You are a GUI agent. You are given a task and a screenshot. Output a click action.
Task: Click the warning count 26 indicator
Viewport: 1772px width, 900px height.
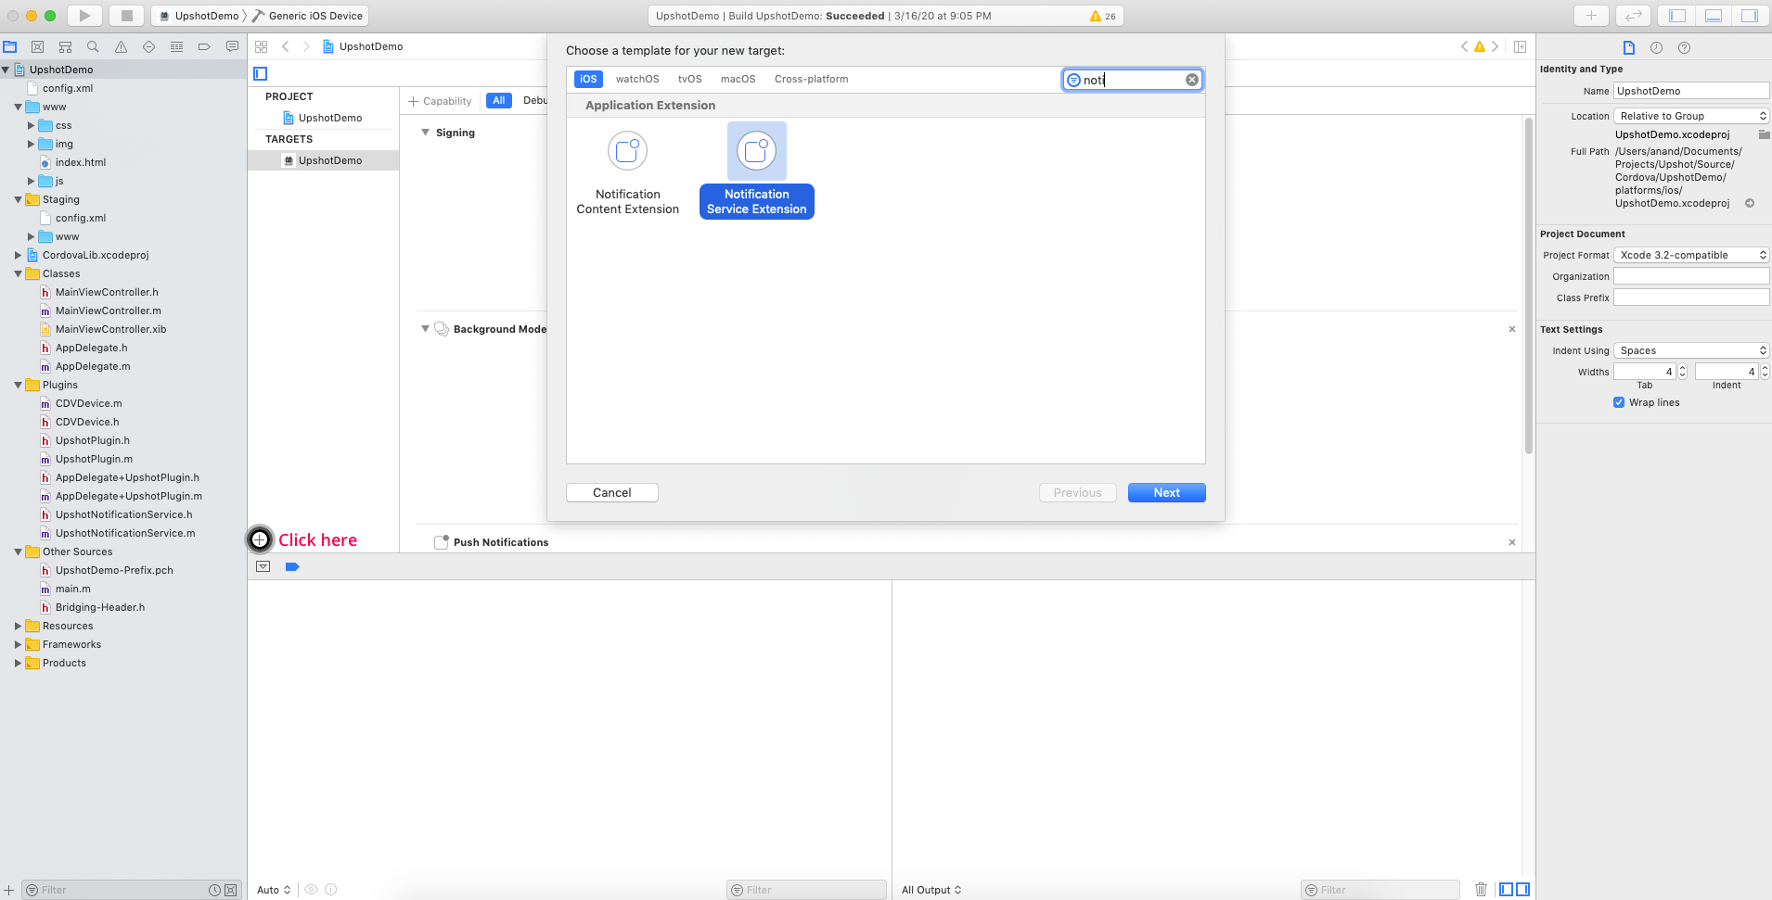click(x=1103, y=16)
